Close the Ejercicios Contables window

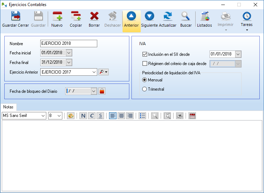(x=255, y=5)
